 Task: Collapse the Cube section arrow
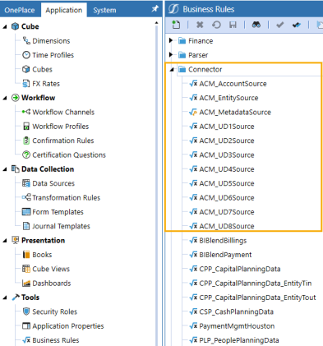(x=5, y=26)
